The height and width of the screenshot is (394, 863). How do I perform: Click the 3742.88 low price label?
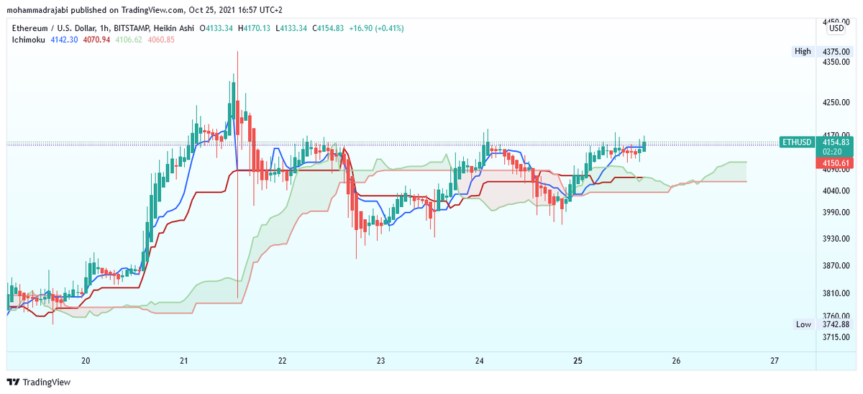pos(837,325)
